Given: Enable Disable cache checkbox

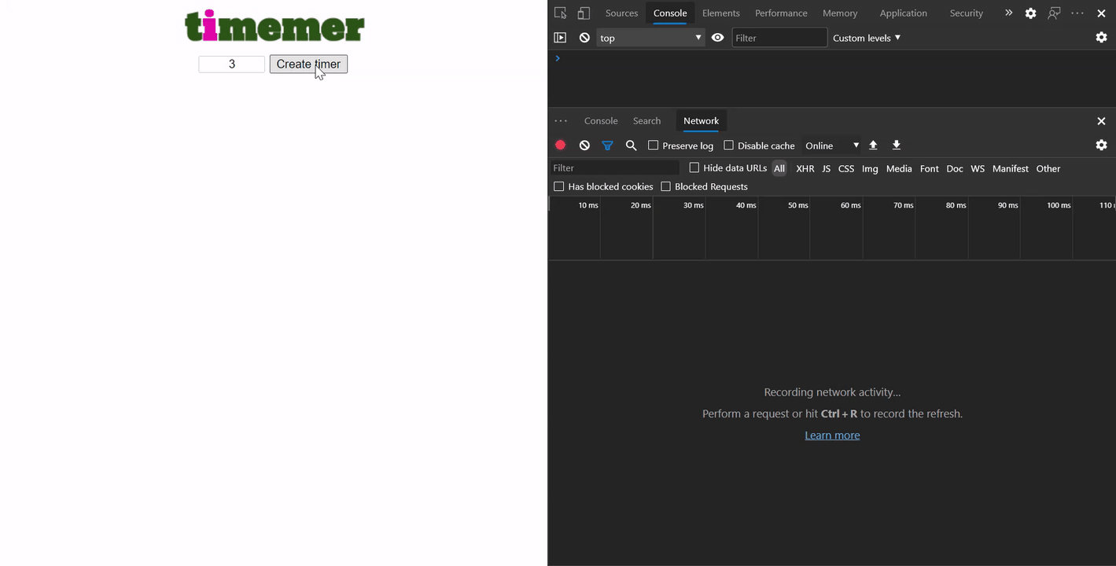Looking at the screenshot, I should (x=728, y=145).
